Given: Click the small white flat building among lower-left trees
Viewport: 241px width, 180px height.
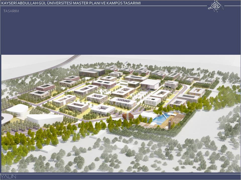Looking at the screenshot, I should 48,148.
